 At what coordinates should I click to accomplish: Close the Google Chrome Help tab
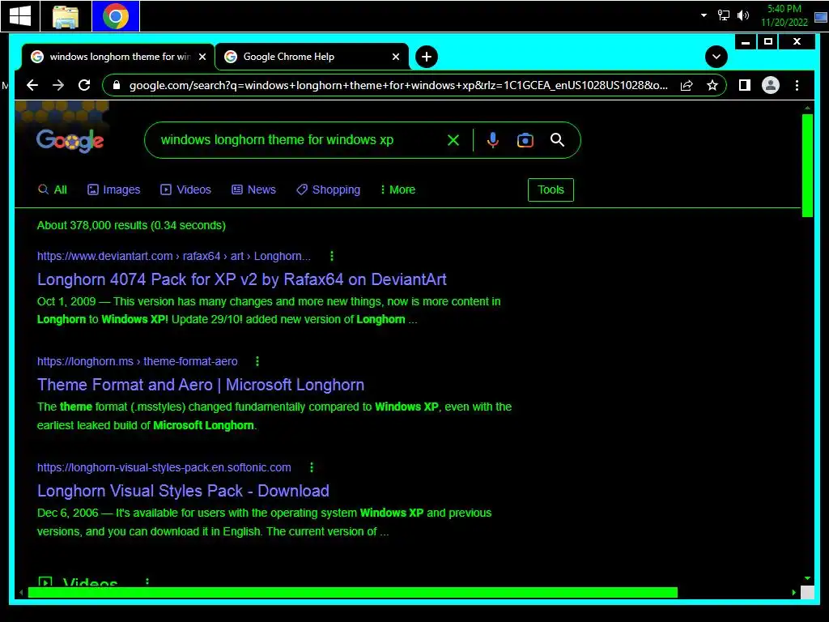395,57
